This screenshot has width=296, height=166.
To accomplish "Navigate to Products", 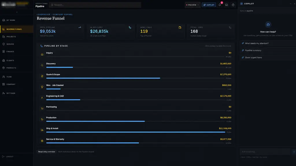I will pos(16,68).
